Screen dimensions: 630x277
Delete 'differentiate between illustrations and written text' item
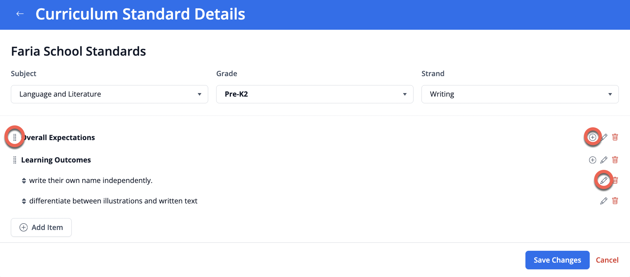pos(615,201)
